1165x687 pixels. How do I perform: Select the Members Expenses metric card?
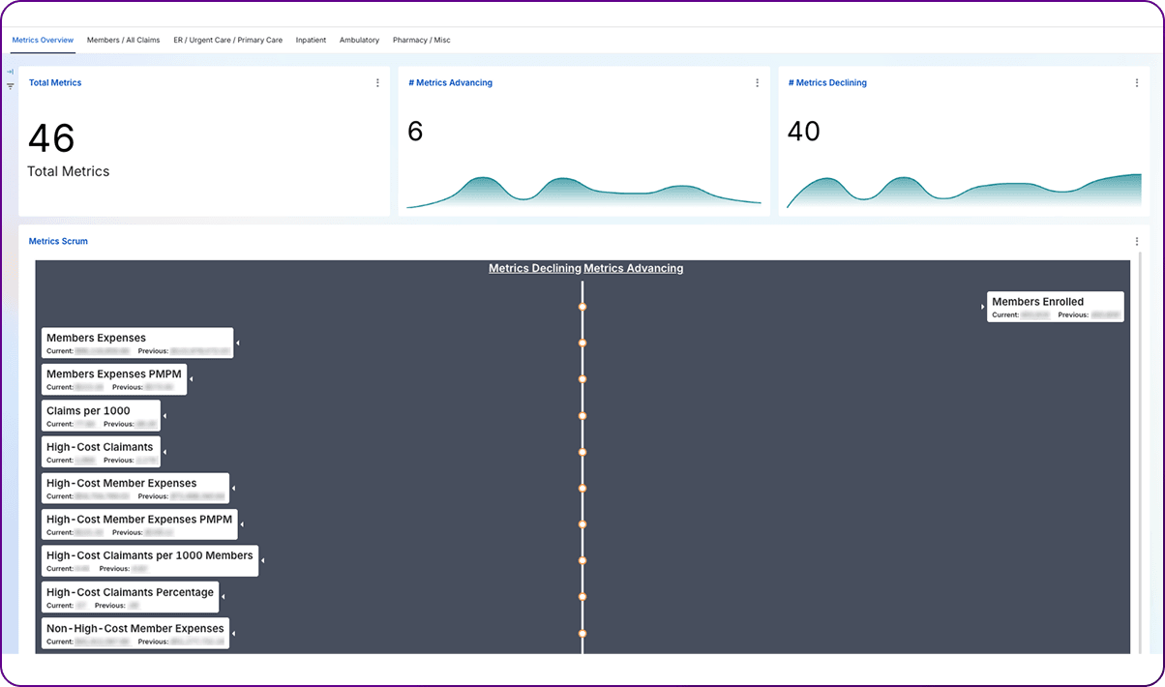point(137,343)
